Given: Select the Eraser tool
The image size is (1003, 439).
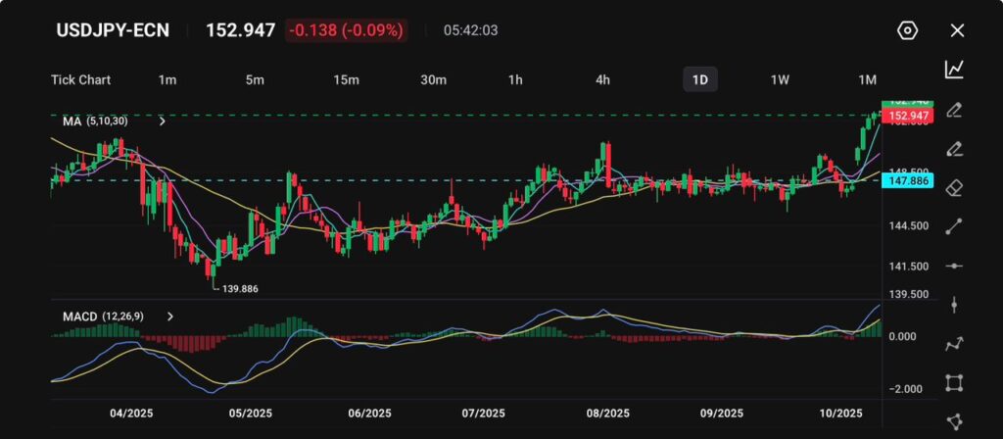Looking at the screenshot, I should tap(953, 187).
